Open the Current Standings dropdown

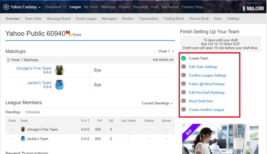(x=157, y=103)
